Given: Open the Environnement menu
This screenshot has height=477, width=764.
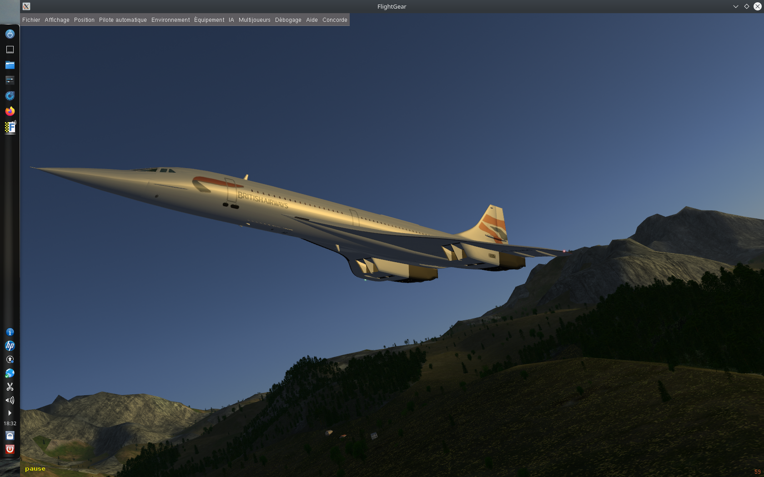Looking at the screenshot, I should (171, 20).
